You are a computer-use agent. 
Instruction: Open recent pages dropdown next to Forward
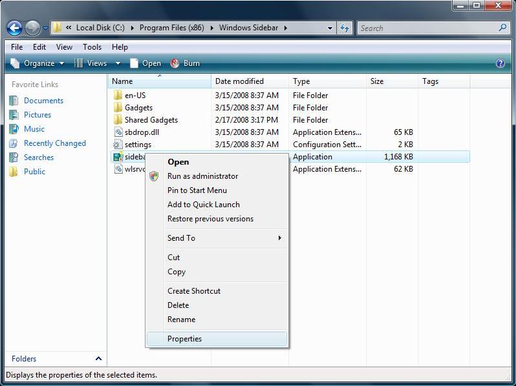click(x=45, y=28)
